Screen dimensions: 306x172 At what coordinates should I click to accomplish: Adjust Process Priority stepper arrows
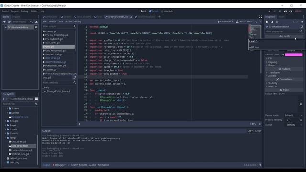coord(301,120)
